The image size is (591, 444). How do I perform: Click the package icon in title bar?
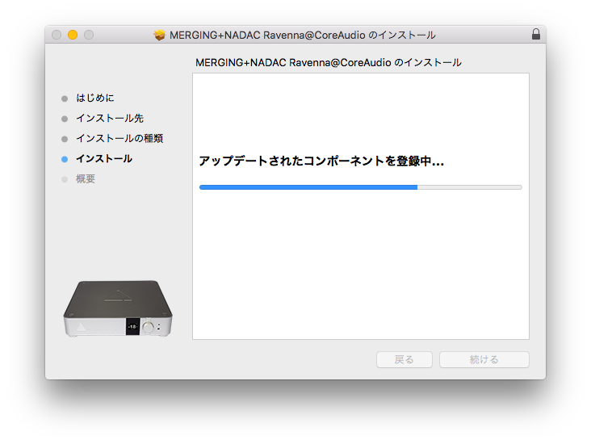coord(159,35)
